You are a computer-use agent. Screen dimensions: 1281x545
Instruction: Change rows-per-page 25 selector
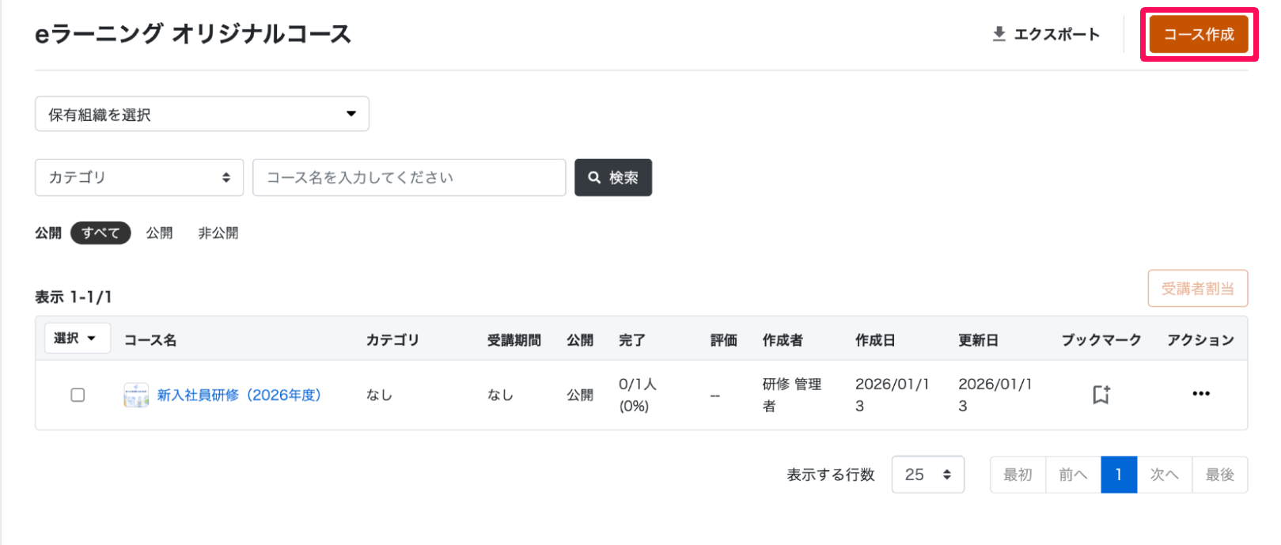[927, 475]
